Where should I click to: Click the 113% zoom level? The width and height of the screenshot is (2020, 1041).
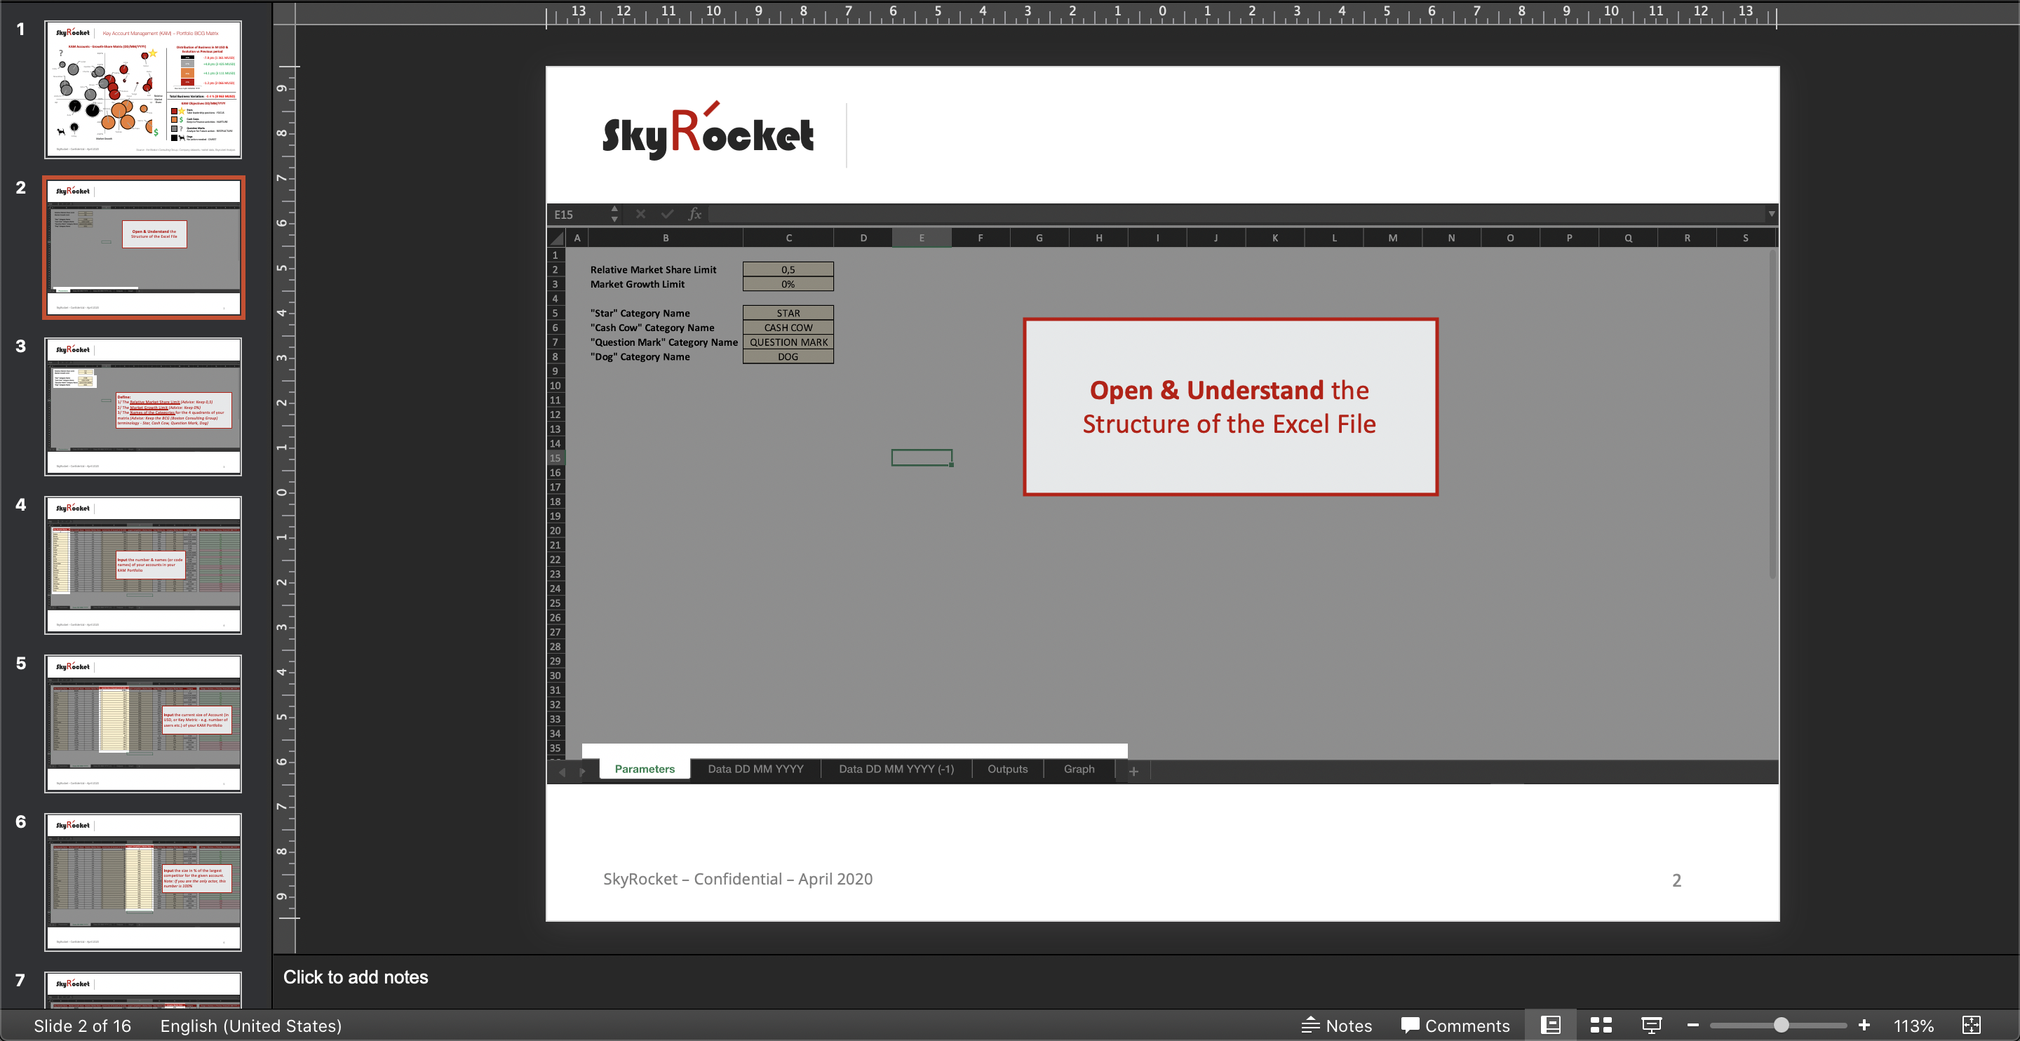pyautogui.click(x=1913, y=1026)
